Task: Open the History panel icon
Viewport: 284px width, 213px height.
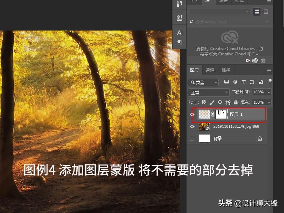Action: pos(179,4)
